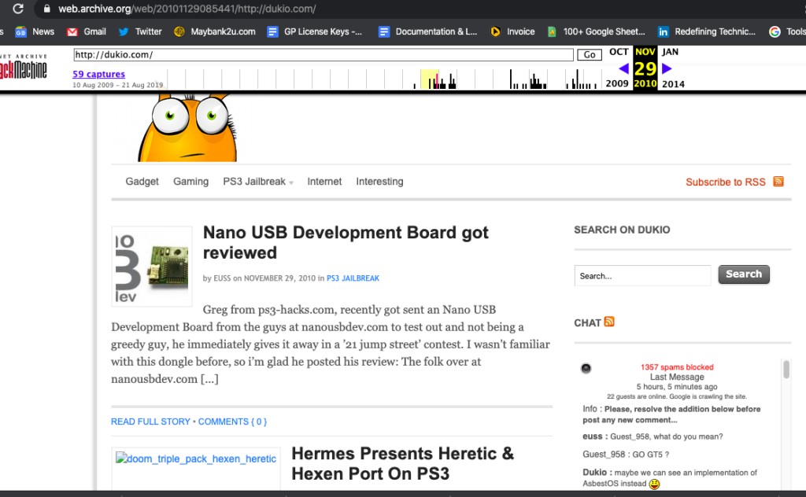Open the Gaming menu item
806x497 pixels.
pos(190,182)
